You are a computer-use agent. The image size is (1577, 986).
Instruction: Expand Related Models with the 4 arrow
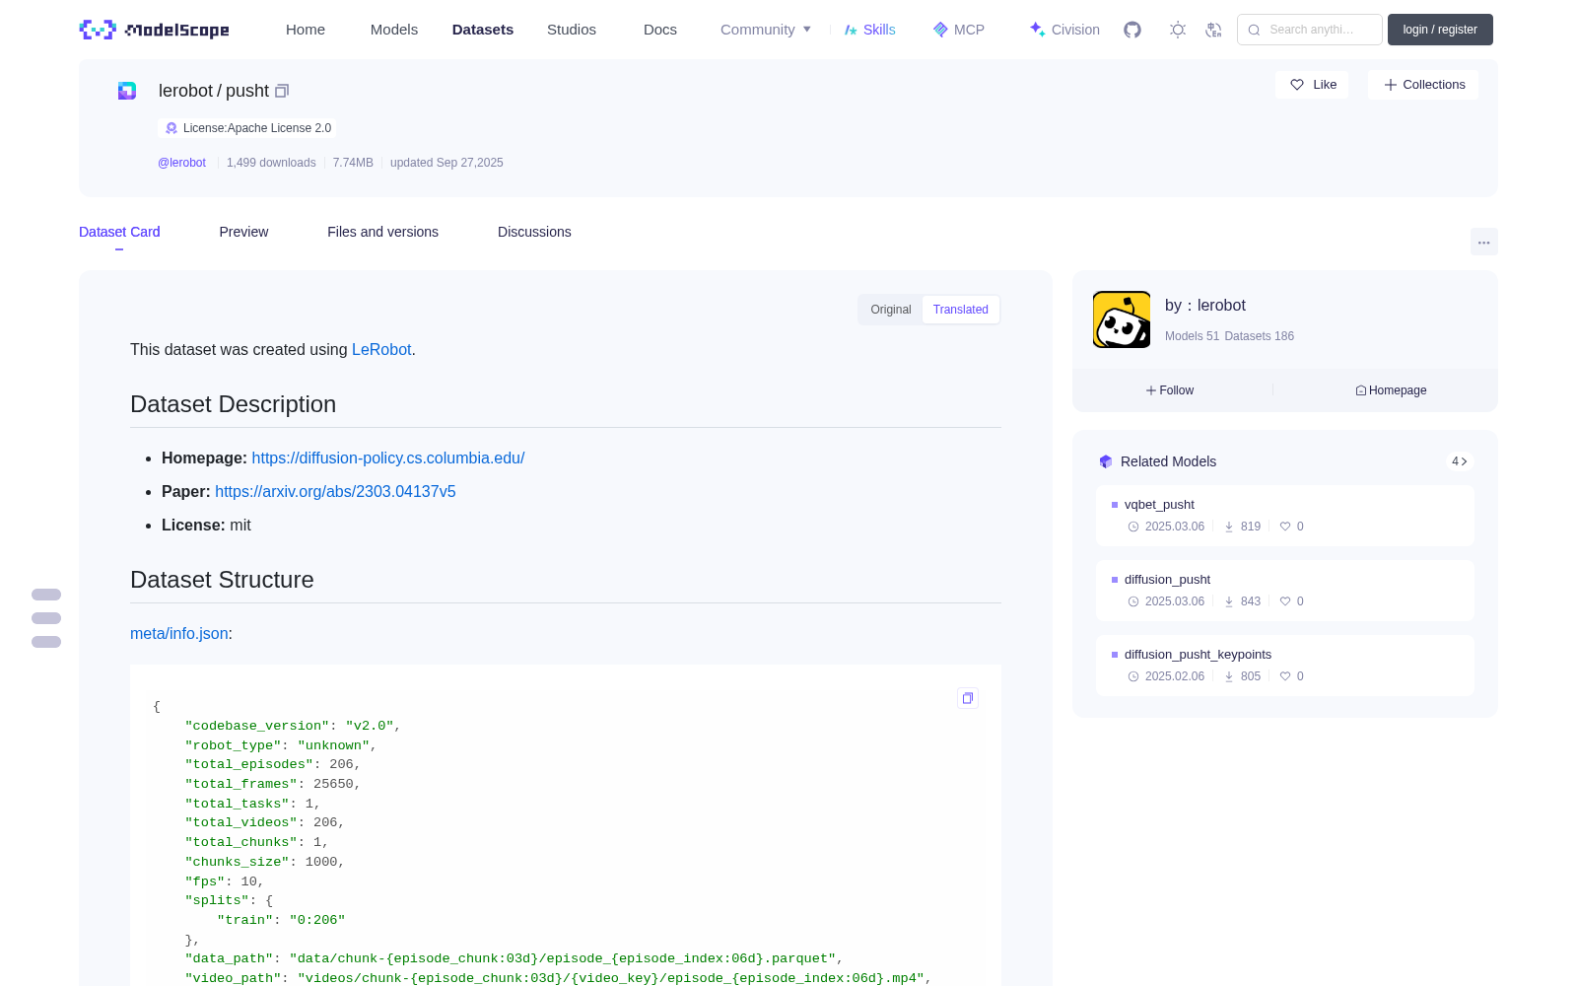pyautogui.click(x=1460, y=461)
